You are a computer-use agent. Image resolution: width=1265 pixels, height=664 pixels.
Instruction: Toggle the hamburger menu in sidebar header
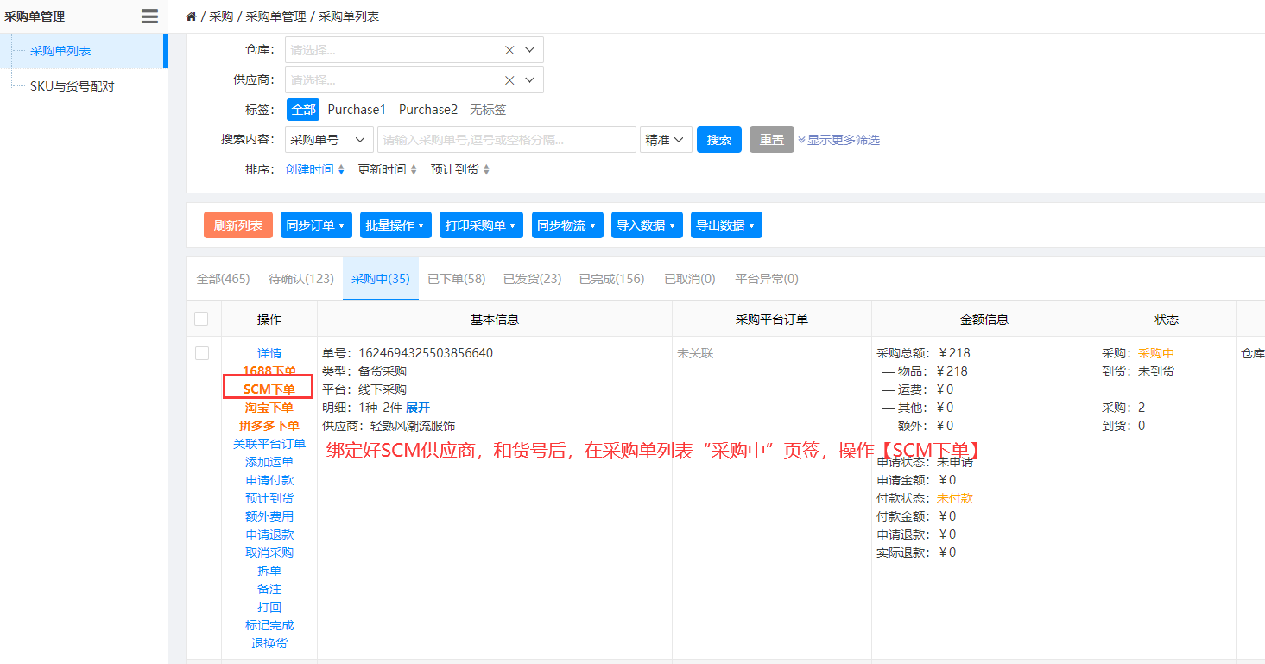[149, 16]
